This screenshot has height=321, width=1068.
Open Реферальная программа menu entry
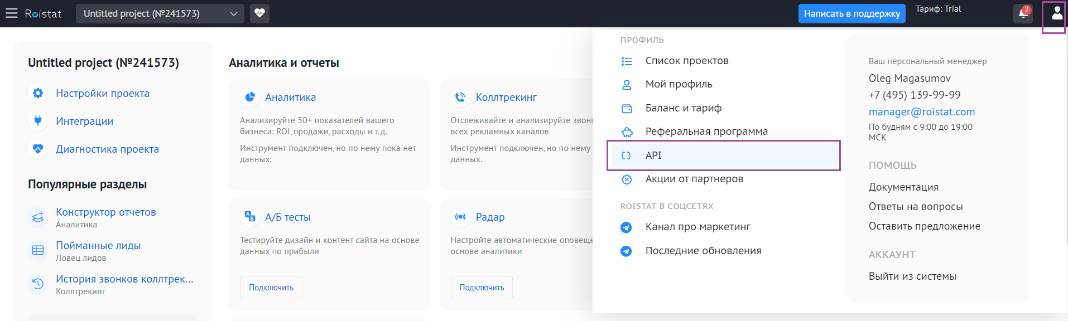[706, 132]
